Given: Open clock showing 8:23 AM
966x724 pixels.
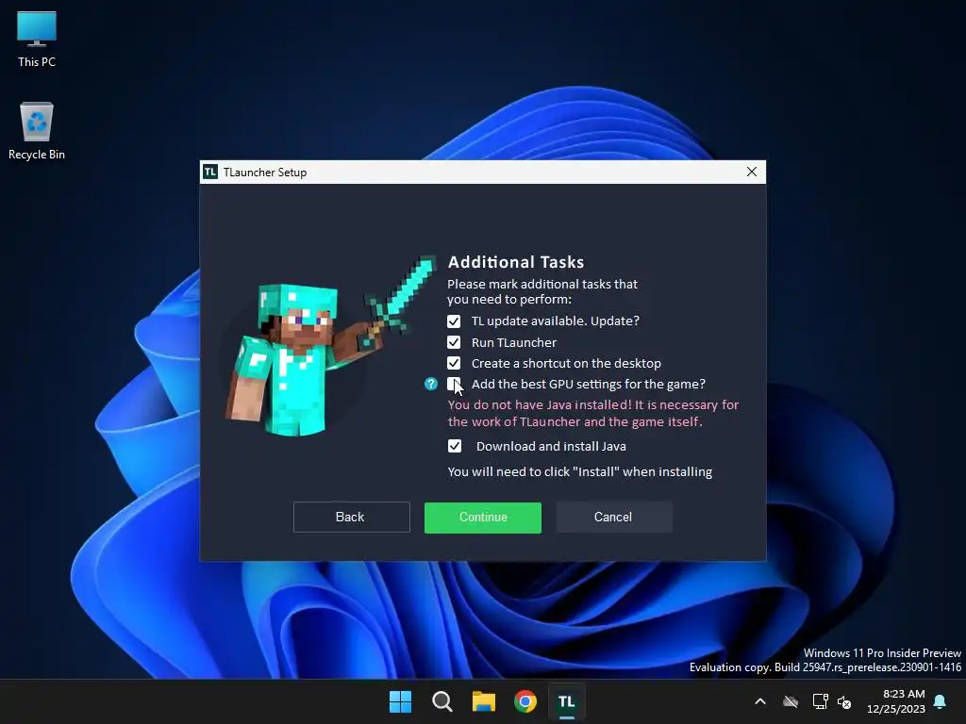Looking at the screenshot, I should (896, 701).
